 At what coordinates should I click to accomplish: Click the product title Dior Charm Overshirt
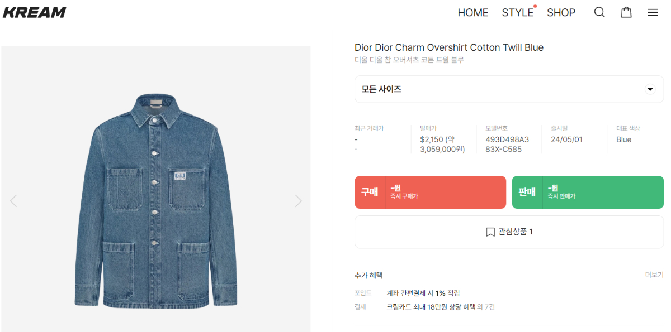(x=448, y=47)
